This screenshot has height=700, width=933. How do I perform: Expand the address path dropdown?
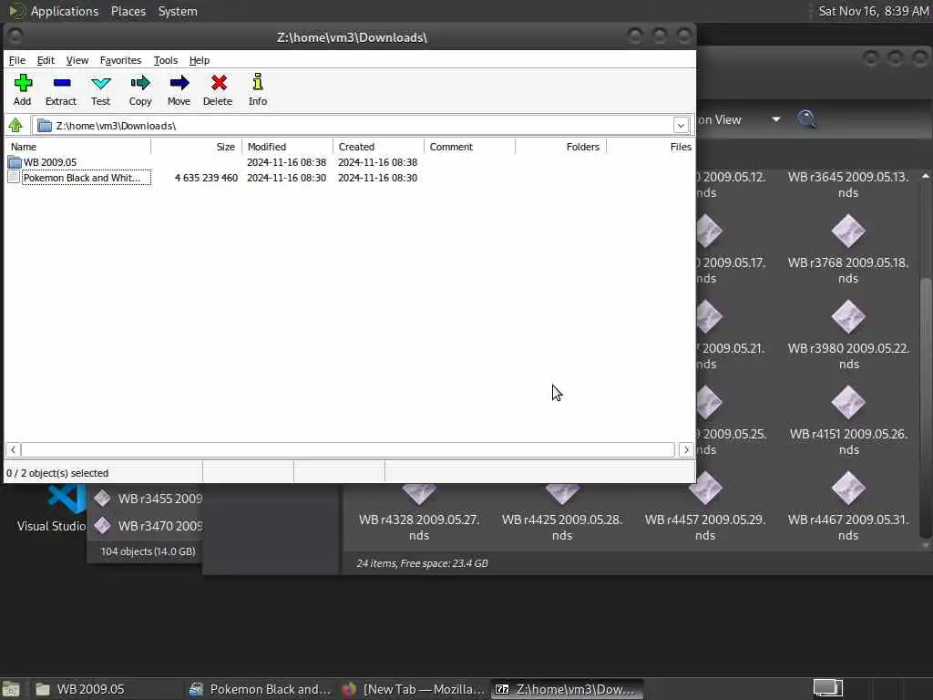(x=681, y=126)
